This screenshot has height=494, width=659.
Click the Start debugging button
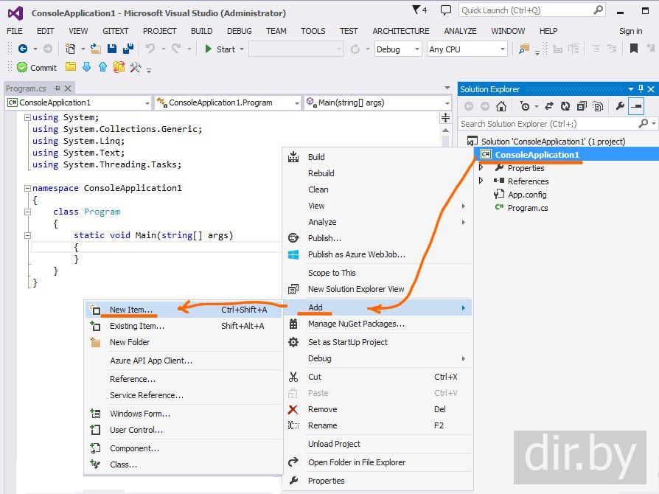[220, 49]
